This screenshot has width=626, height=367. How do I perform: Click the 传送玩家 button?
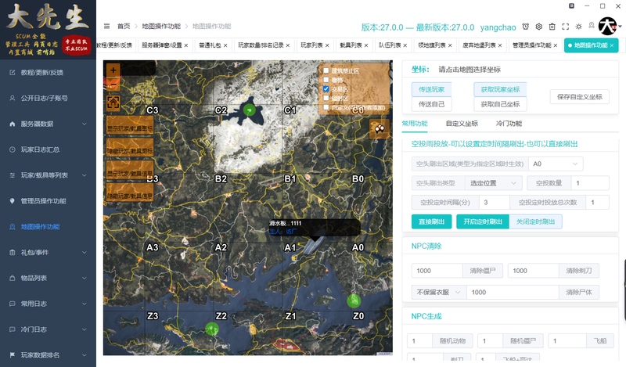432,89
